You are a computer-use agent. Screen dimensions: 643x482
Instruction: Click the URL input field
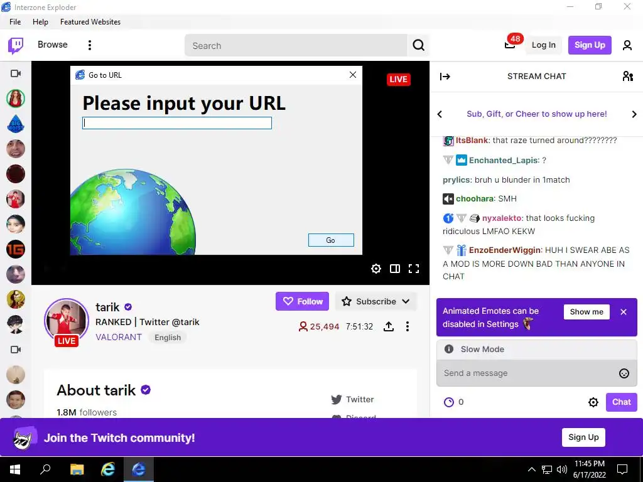(176, 123)
